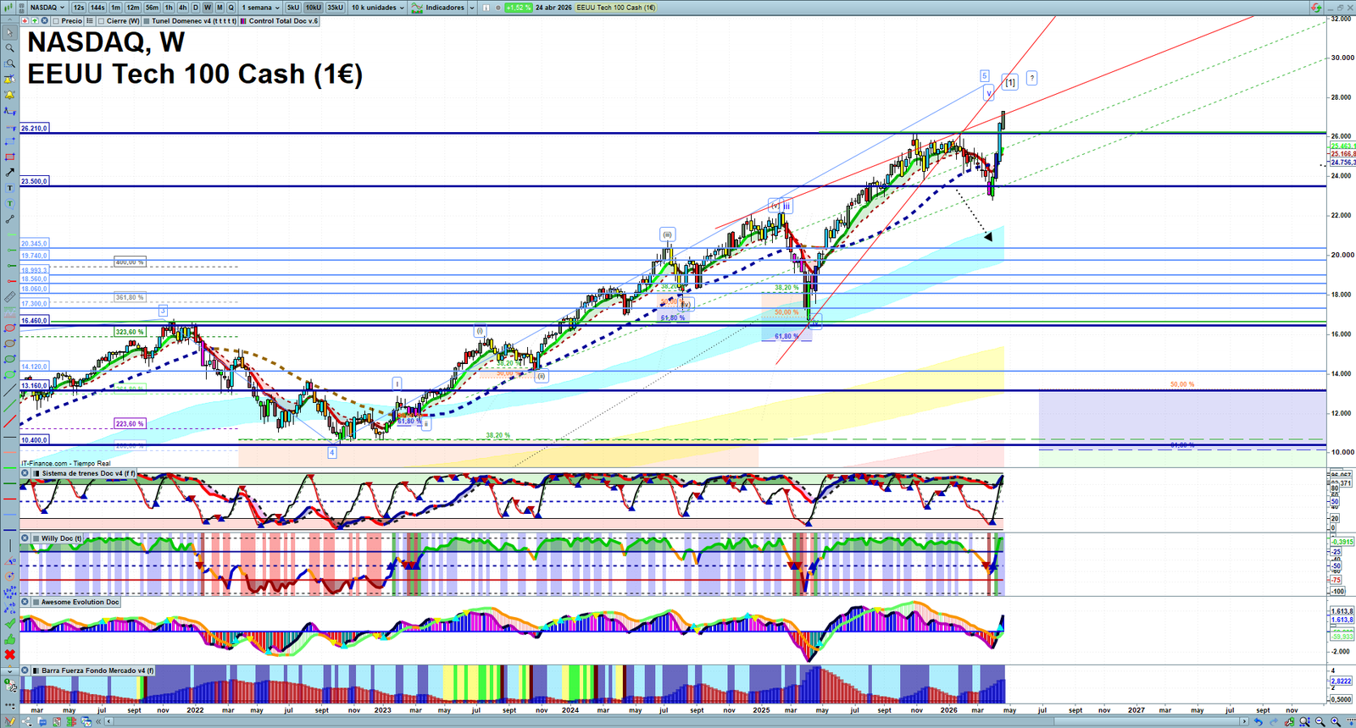Screen dimensions: 1356x728
Task: Select the black arrow drawing tool
Action: (x=9, y=173)
